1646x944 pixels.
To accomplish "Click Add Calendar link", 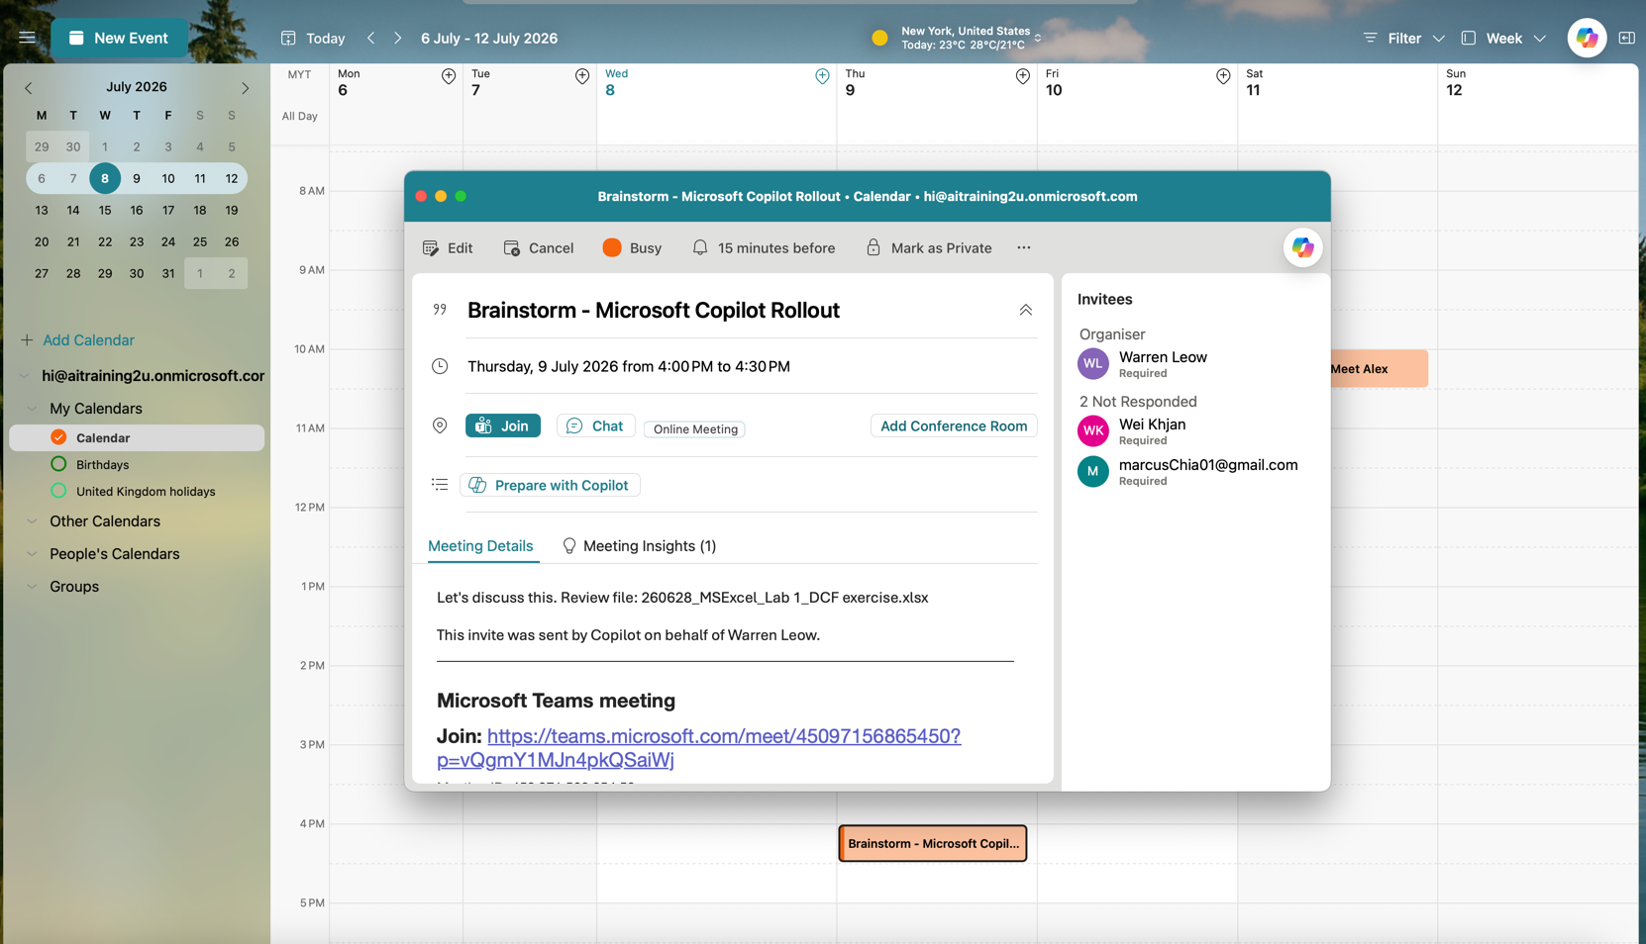I will [x=78, y=339].
